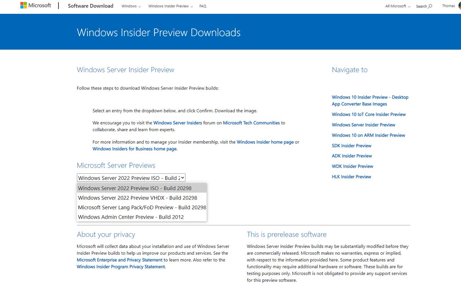461x293 pixels.
Task: Choose Windows Admin Center Preview Build 2012
Action: (142, 217)
